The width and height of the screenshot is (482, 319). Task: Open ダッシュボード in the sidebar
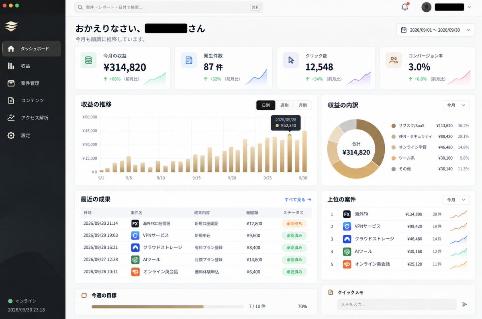(x=31, y=49)
